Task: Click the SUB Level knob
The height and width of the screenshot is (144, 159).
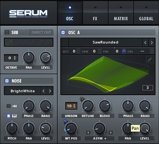Action: pyautogui.click(x=46, y=57)
